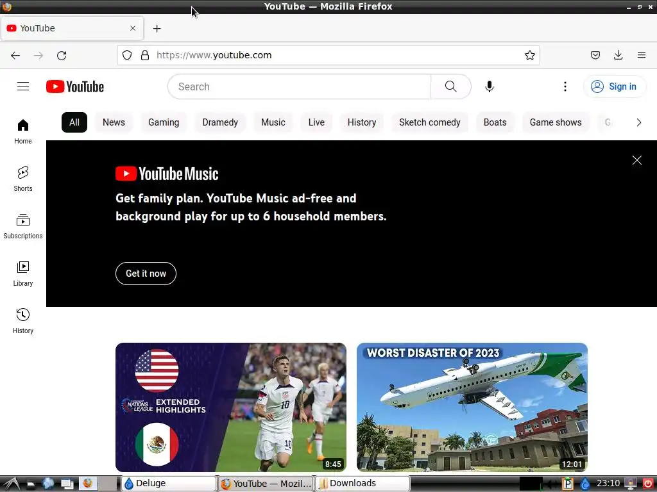Select the All filter chip
This screenshot has width=657, height=492.
coord(74,122)
